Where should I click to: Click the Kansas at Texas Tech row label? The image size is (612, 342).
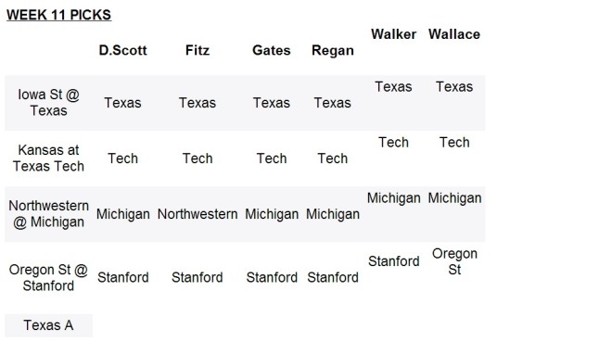pos(48,158)
